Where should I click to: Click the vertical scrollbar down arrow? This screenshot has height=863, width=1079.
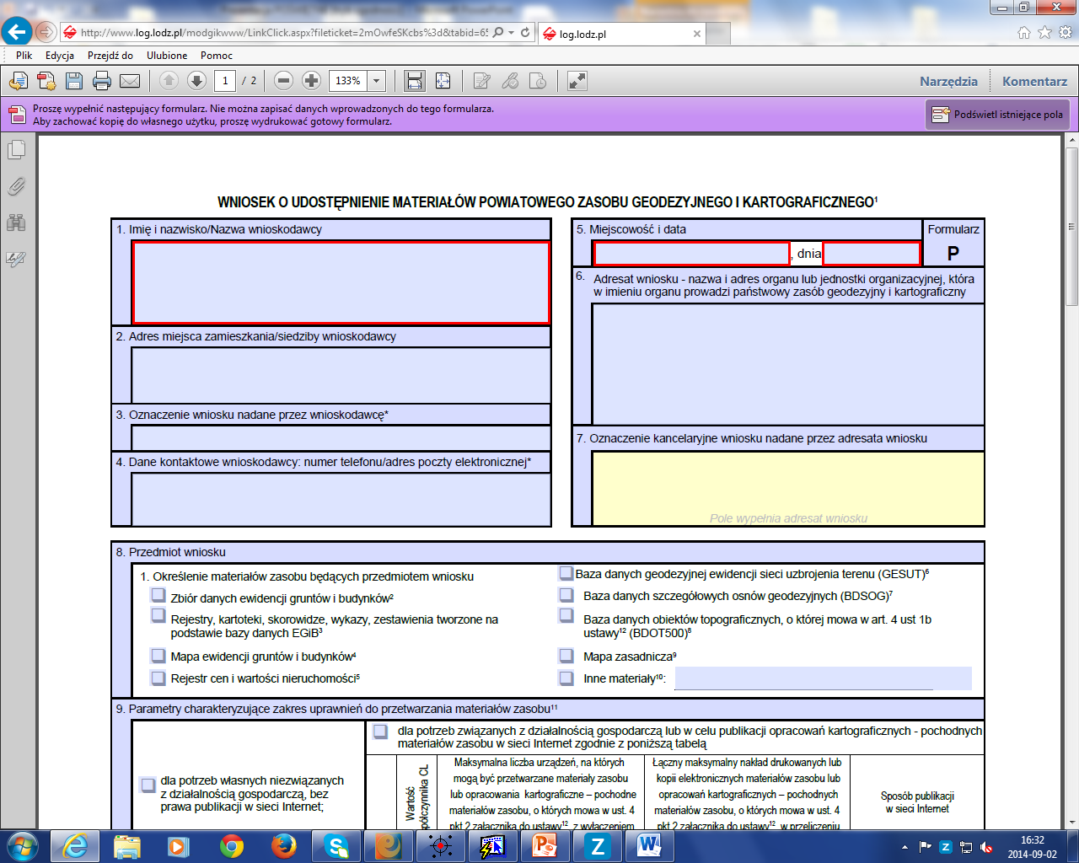coord(1071,823)
